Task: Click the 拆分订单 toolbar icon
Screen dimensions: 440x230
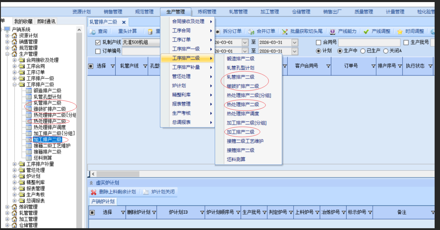Action: click(x=218, y=31)
